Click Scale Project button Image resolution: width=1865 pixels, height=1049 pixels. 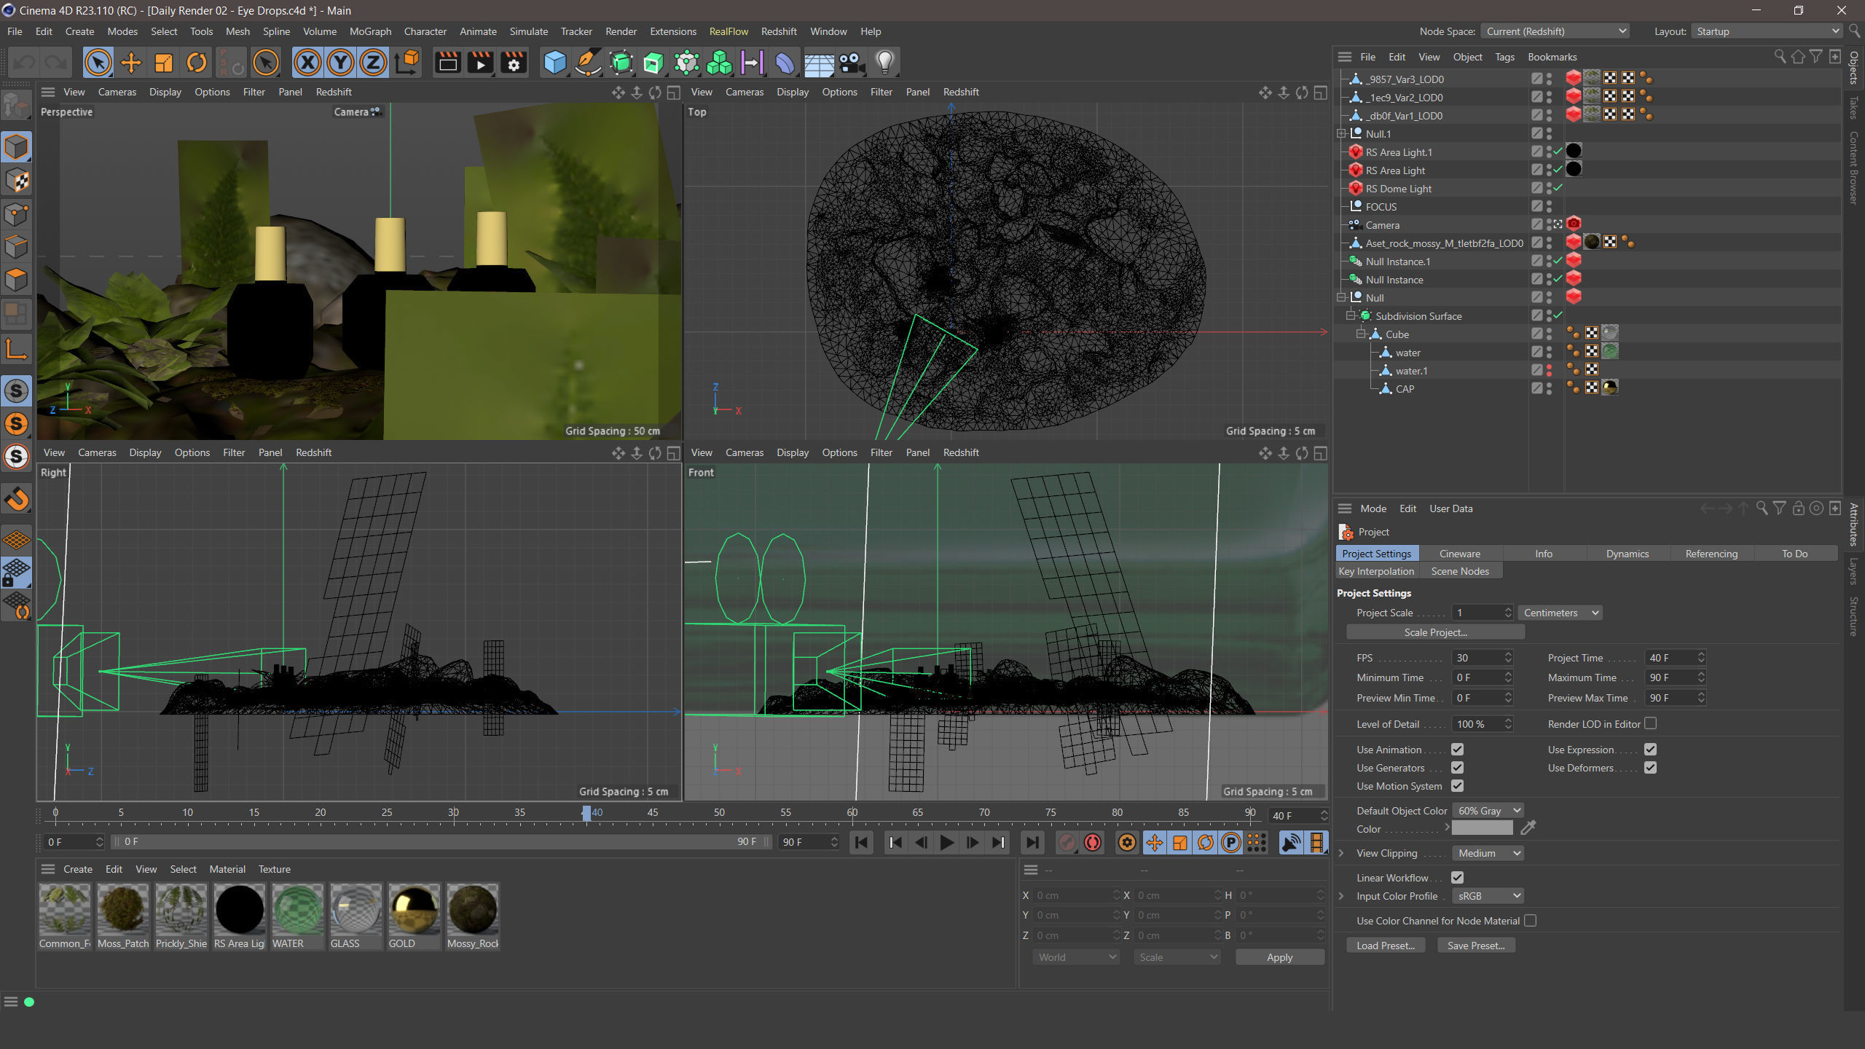tap(1435, 632)
